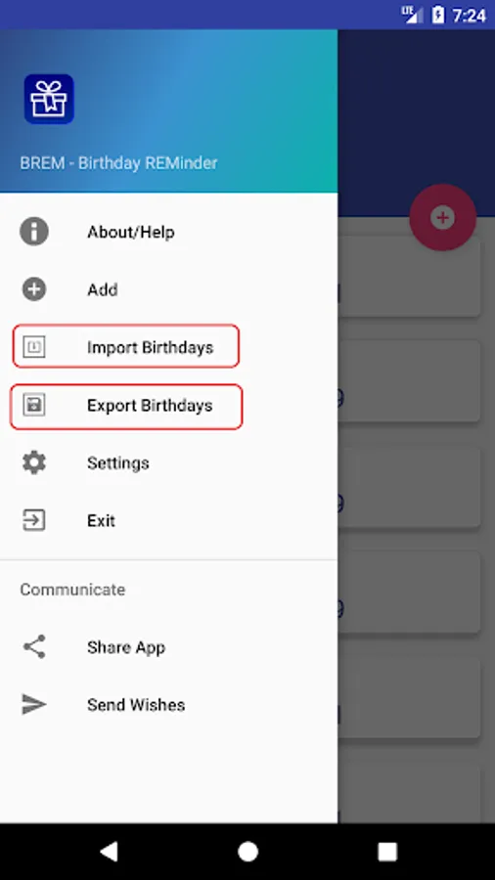Tap the pink floating add button

[x=443, y=217]
